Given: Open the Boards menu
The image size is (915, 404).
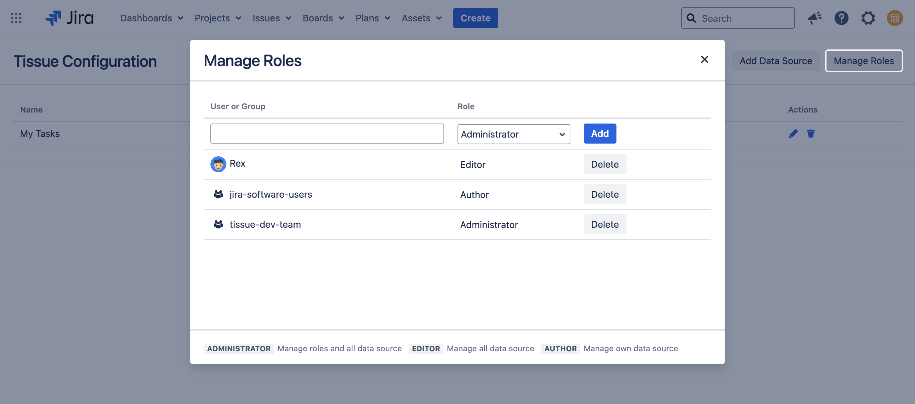Looking at the screenshot, I should 323,18.
